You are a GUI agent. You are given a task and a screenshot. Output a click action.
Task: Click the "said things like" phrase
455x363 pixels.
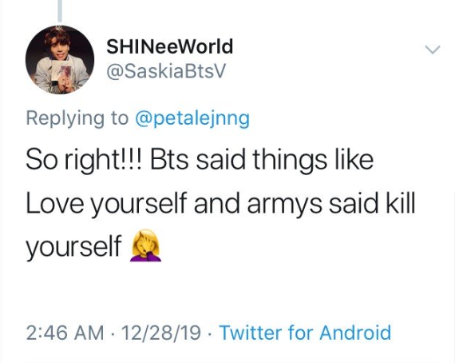(285, 161)
